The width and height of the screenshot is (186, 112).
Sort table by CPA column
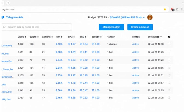(83, 37)
